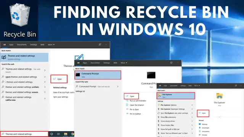Expand the down chevron below Open in the File Explorer panel
244x137 pixels.
(x=220, y=117)
